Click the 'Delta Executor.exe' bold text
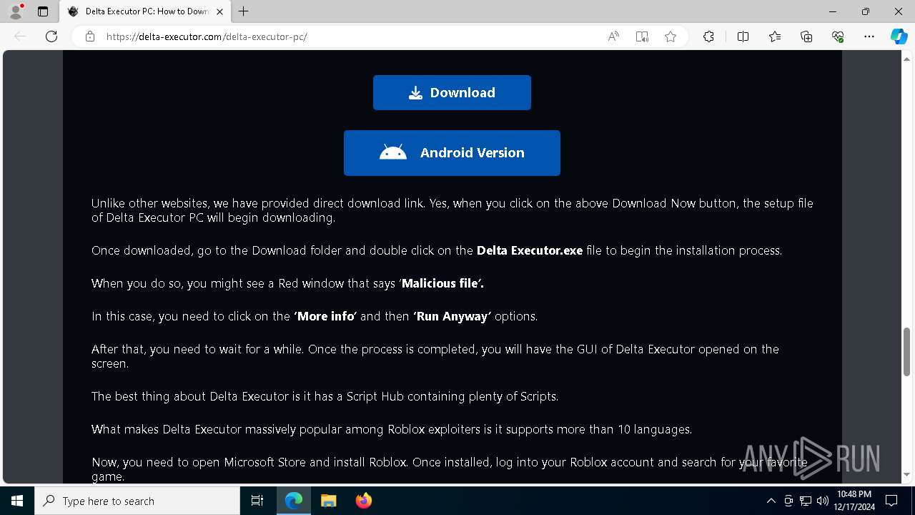The width and height of the screenshot is (915, 515). 530,250
